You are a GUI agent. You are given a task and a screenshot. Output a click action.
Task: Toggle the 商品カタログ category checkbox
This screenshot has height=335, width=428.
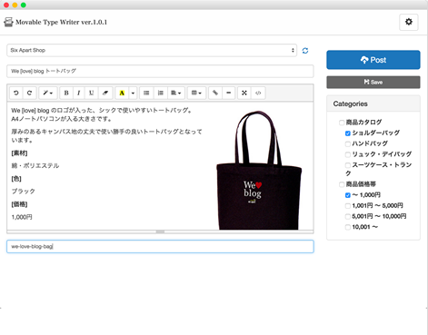[x=342, y=123]
